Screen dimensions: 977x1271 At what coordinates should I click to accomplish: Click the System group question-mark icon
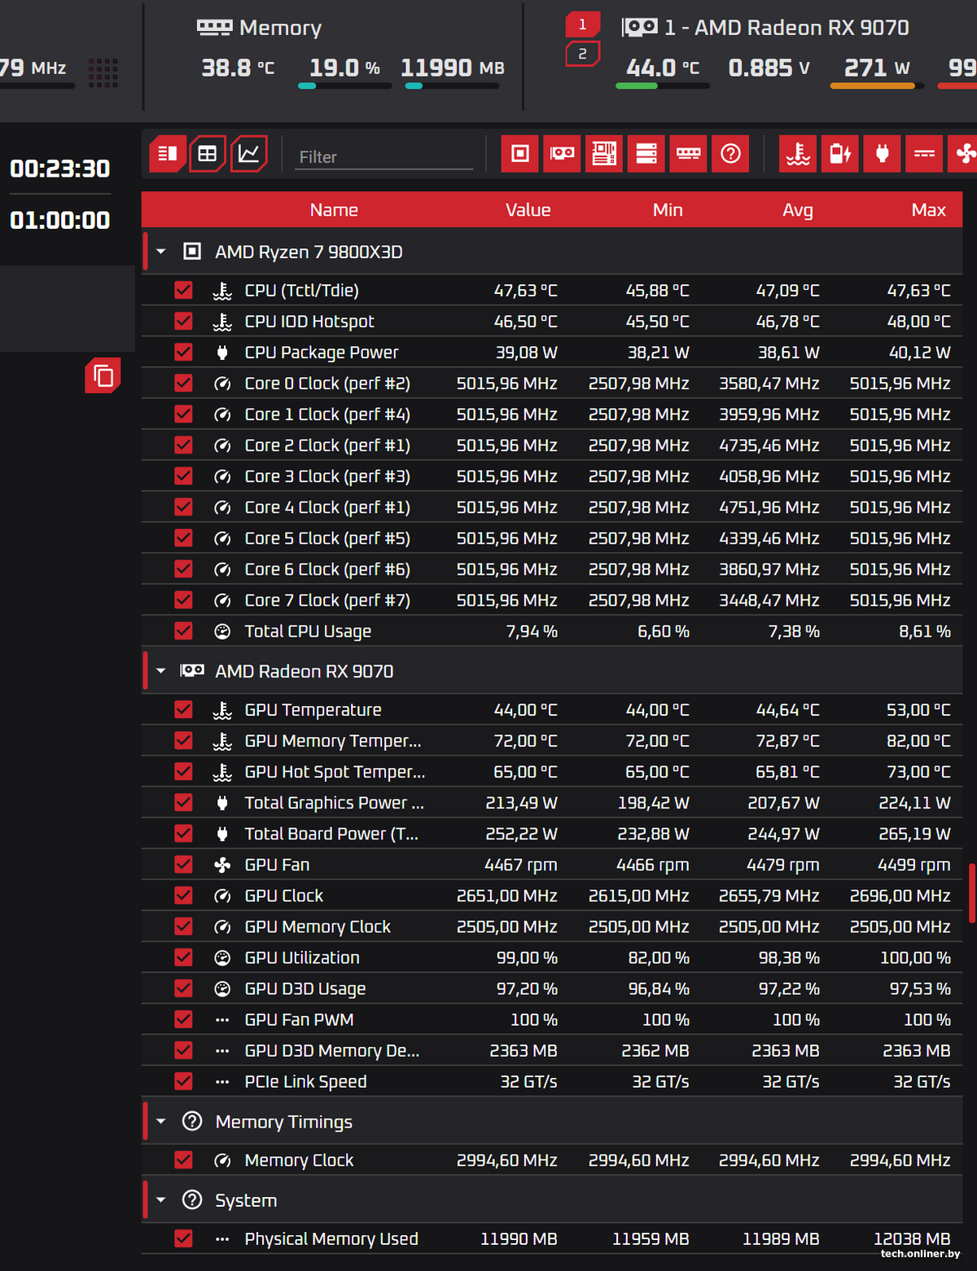[x=192, y=1199]
